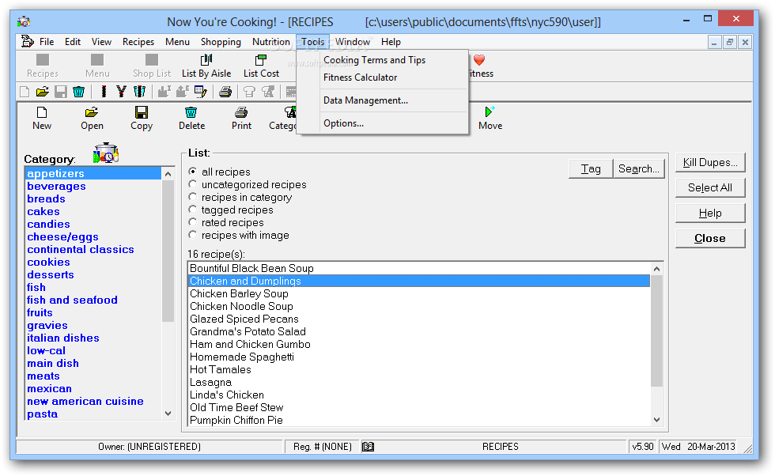Click the Copy floppy disk button
This screenshot has height=476, width=775.
[x=142, y=118]
